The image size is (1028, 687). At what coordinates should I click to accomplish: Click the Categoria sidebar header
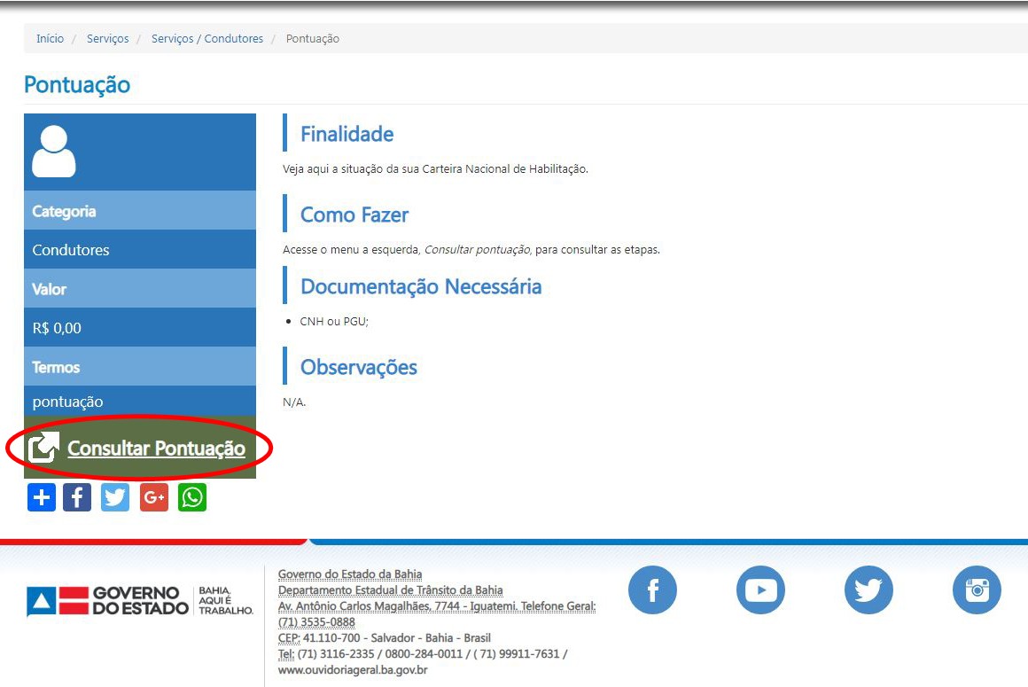click(140, 210)
